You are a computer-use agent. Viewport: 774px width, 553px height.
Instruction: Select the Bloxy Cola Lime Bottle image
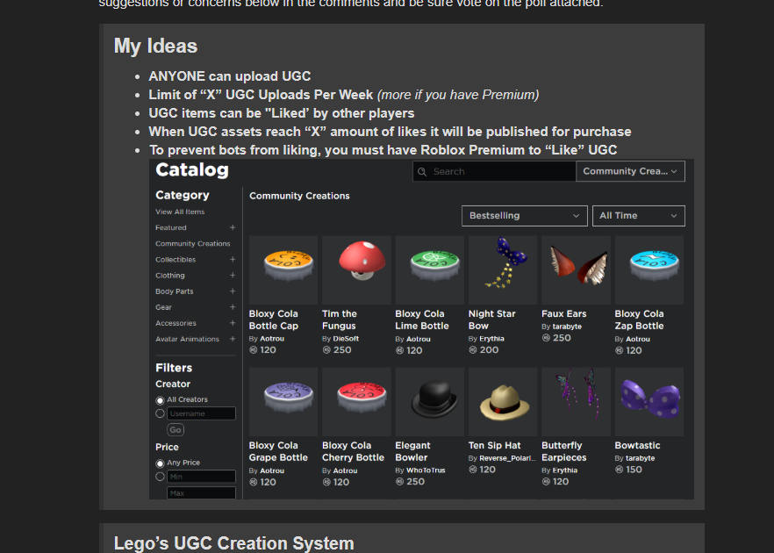coord(429,270)
